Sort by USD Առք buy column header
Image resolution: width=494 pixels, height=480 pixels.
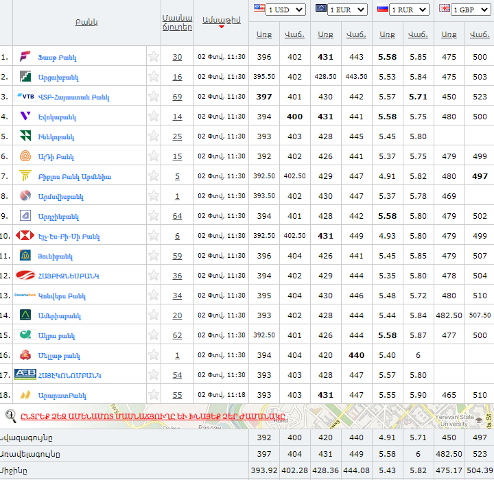pyautogui.click(x=264, y=34)
